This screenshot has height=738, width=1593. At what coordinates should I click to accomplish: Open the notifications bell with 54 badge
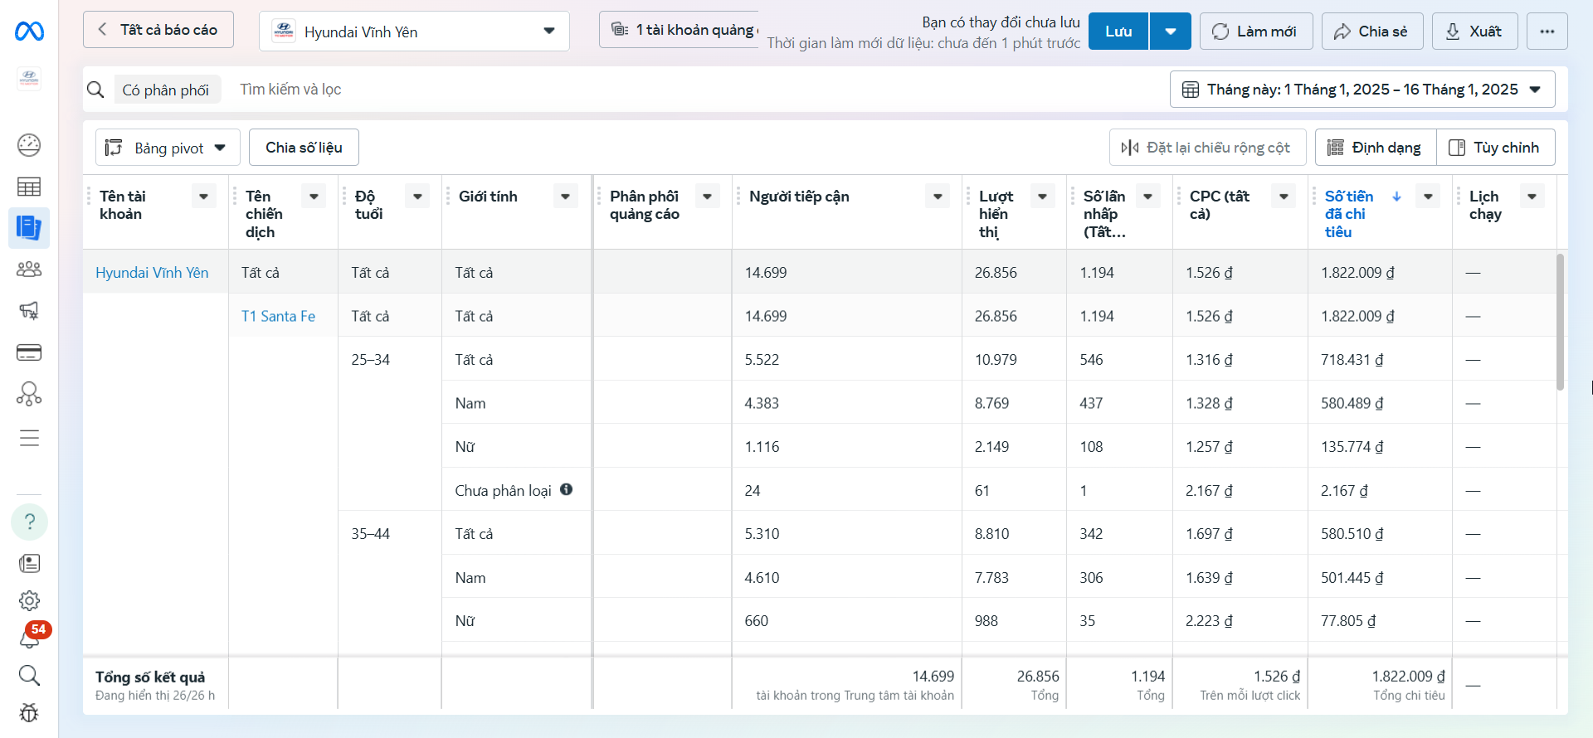coord(30,637)
